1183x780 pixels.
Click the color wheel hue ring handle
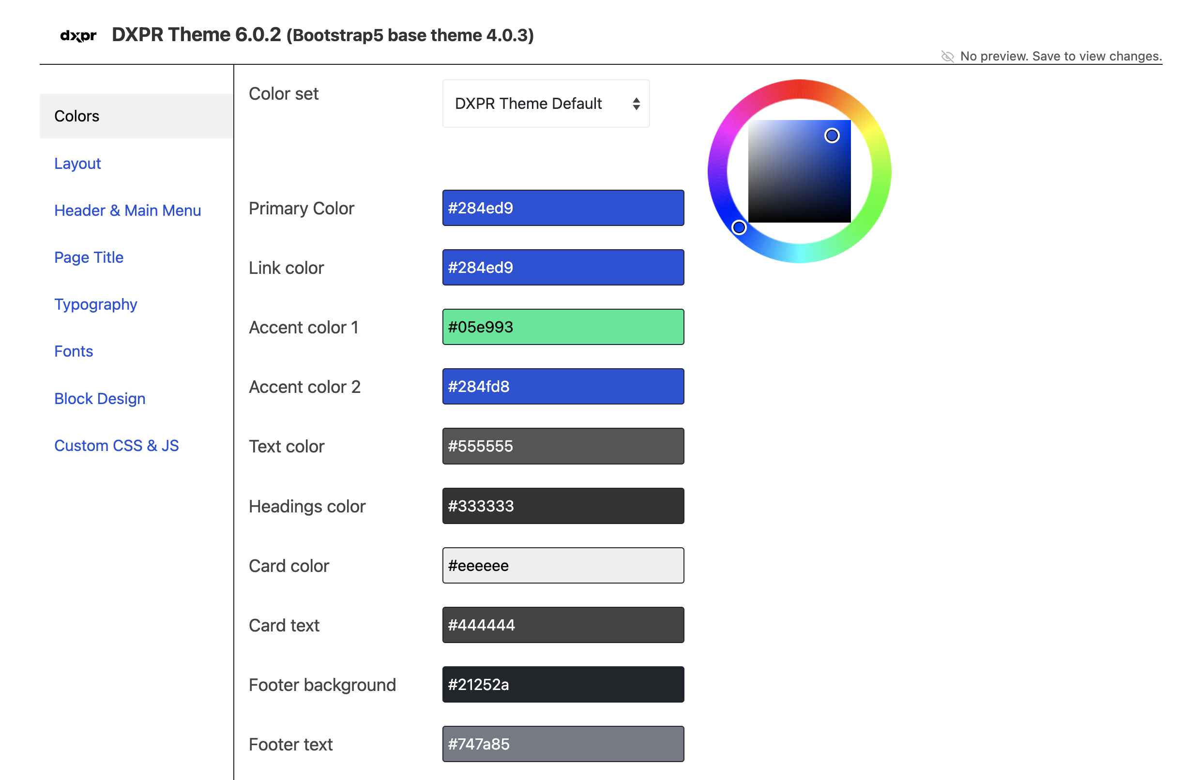click(739, 227)
